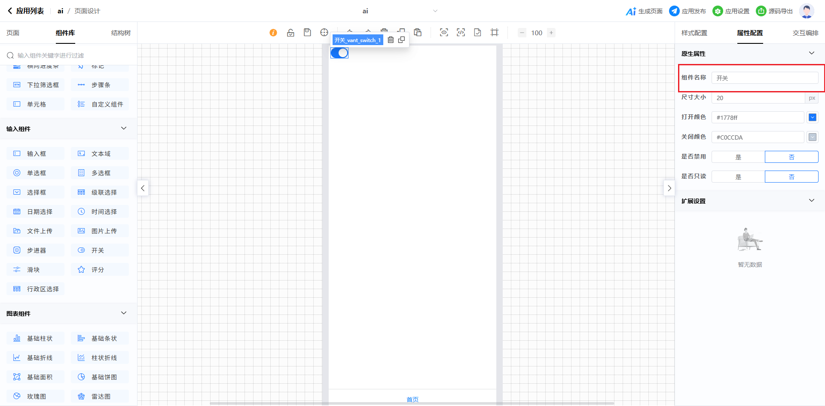Collapse the 原生属性 section

[x=811, y=53]
